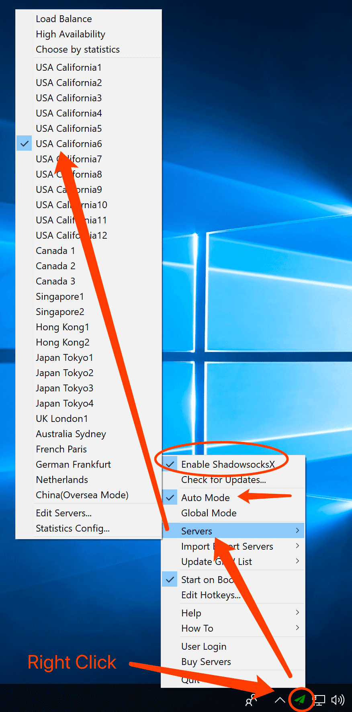Click User Login in the menu
The height and width of the screenshot is (712, 352).
click(x=204, y=647)
